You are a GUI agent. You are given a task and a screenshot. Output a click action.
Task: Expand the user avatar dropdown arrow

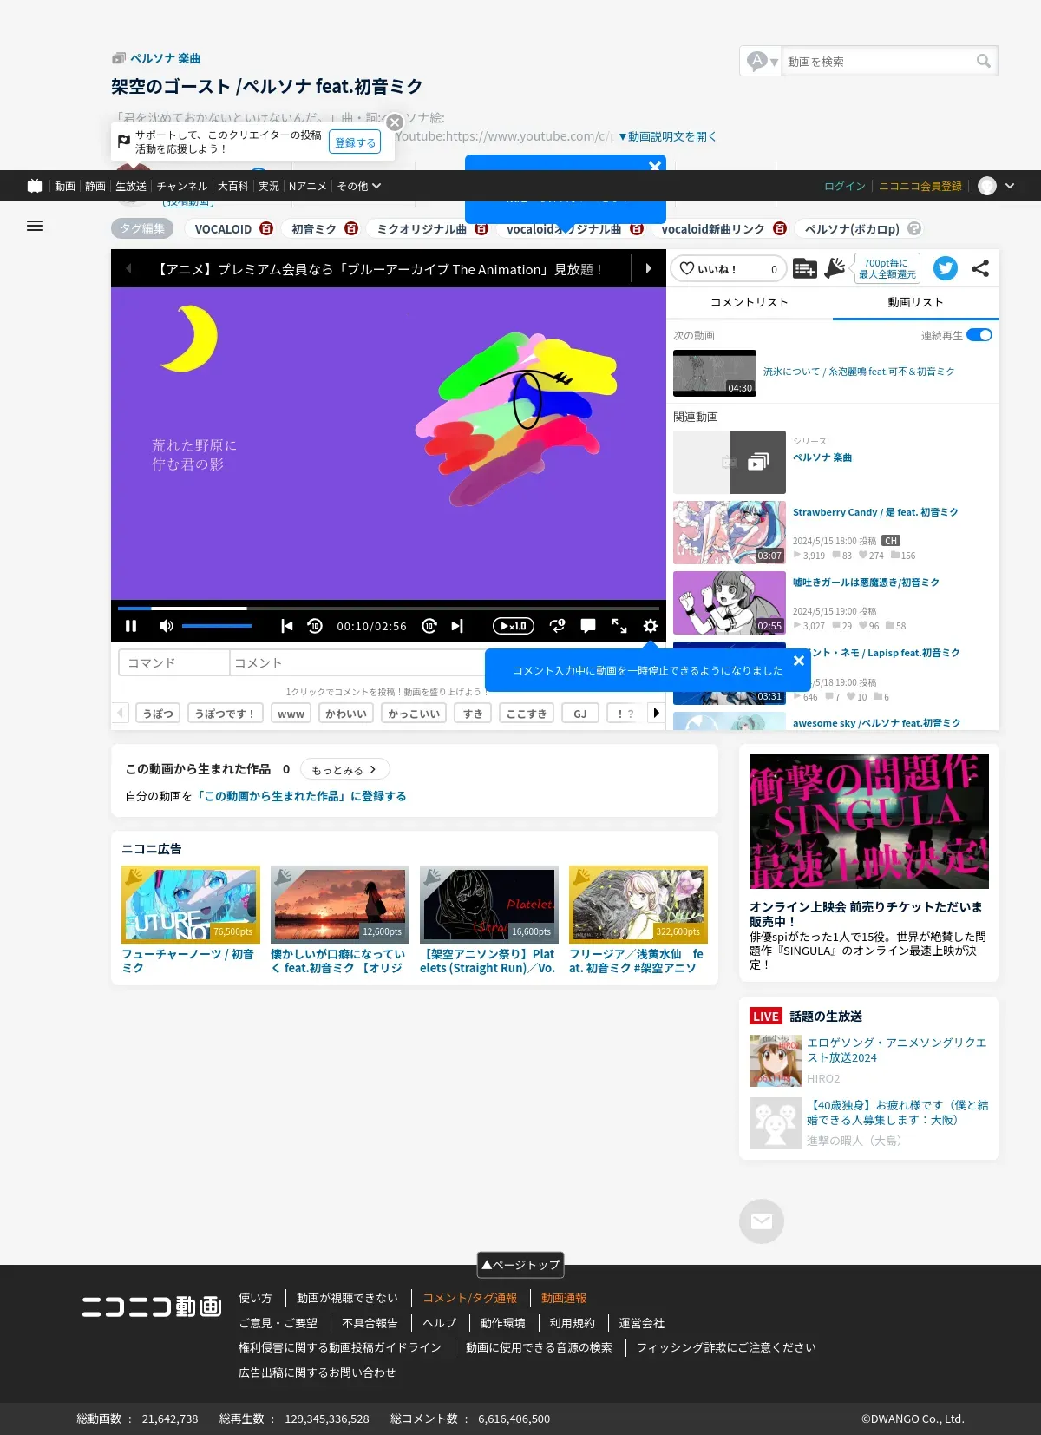pyautogui.click(x=1010, y=186)
